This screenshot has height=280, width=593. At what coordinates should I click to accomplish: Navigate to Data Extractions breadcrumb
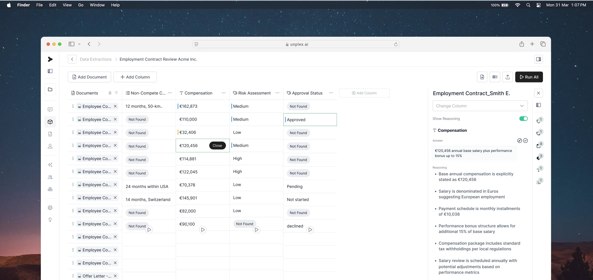pos(96,59)
